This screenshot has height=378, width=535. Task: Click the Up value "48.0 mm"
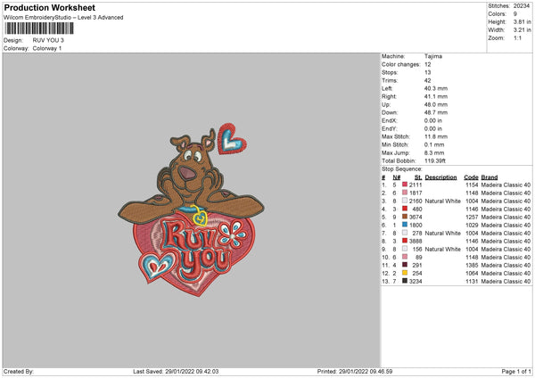[x=436, y=104]
